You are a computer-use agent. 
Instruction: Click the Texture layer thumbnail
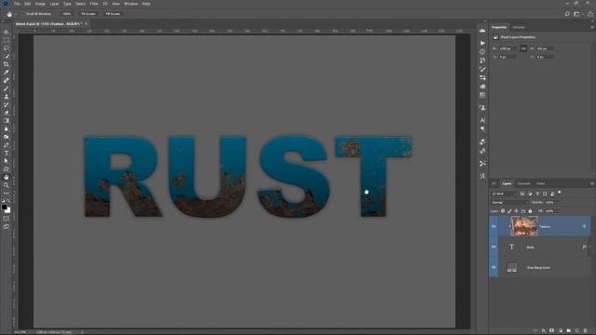tap(523, 226)
